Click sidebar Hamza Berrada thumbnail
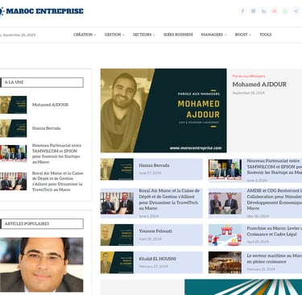Image resolution: width=302 pixels, height=295 pixels. 14,128
